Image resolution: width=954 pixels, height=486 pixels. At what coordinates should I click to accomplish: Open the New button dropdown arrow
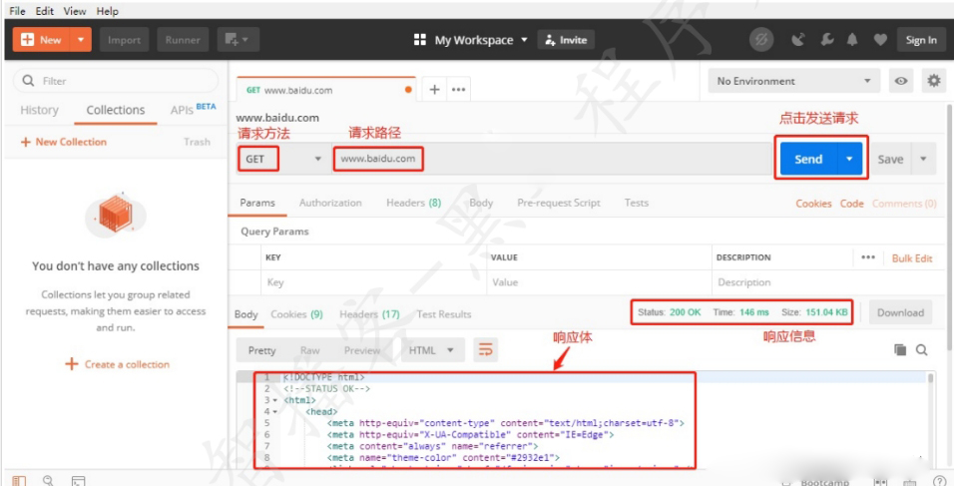pyautogui.click(x=81, y=40)
